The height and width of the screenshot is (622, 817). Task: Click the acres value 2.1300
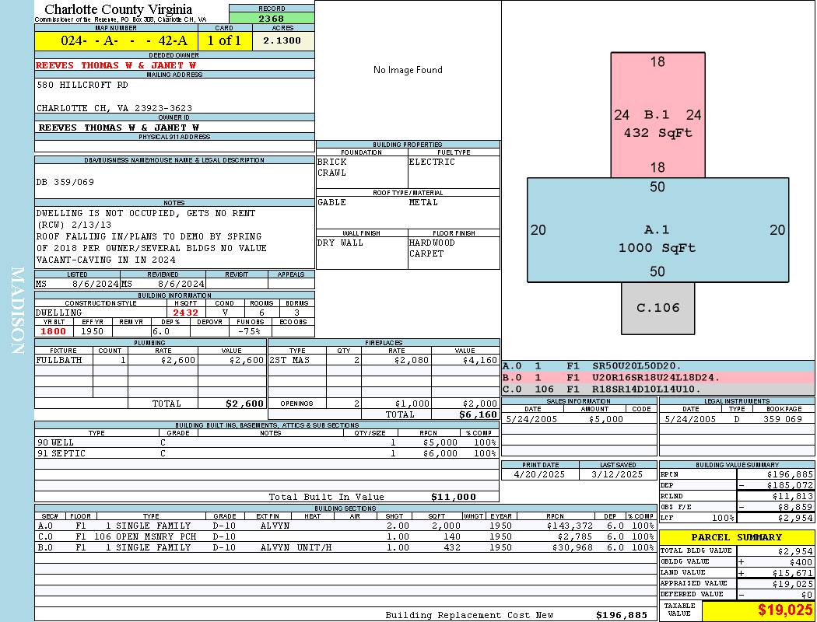click(282, 40)
